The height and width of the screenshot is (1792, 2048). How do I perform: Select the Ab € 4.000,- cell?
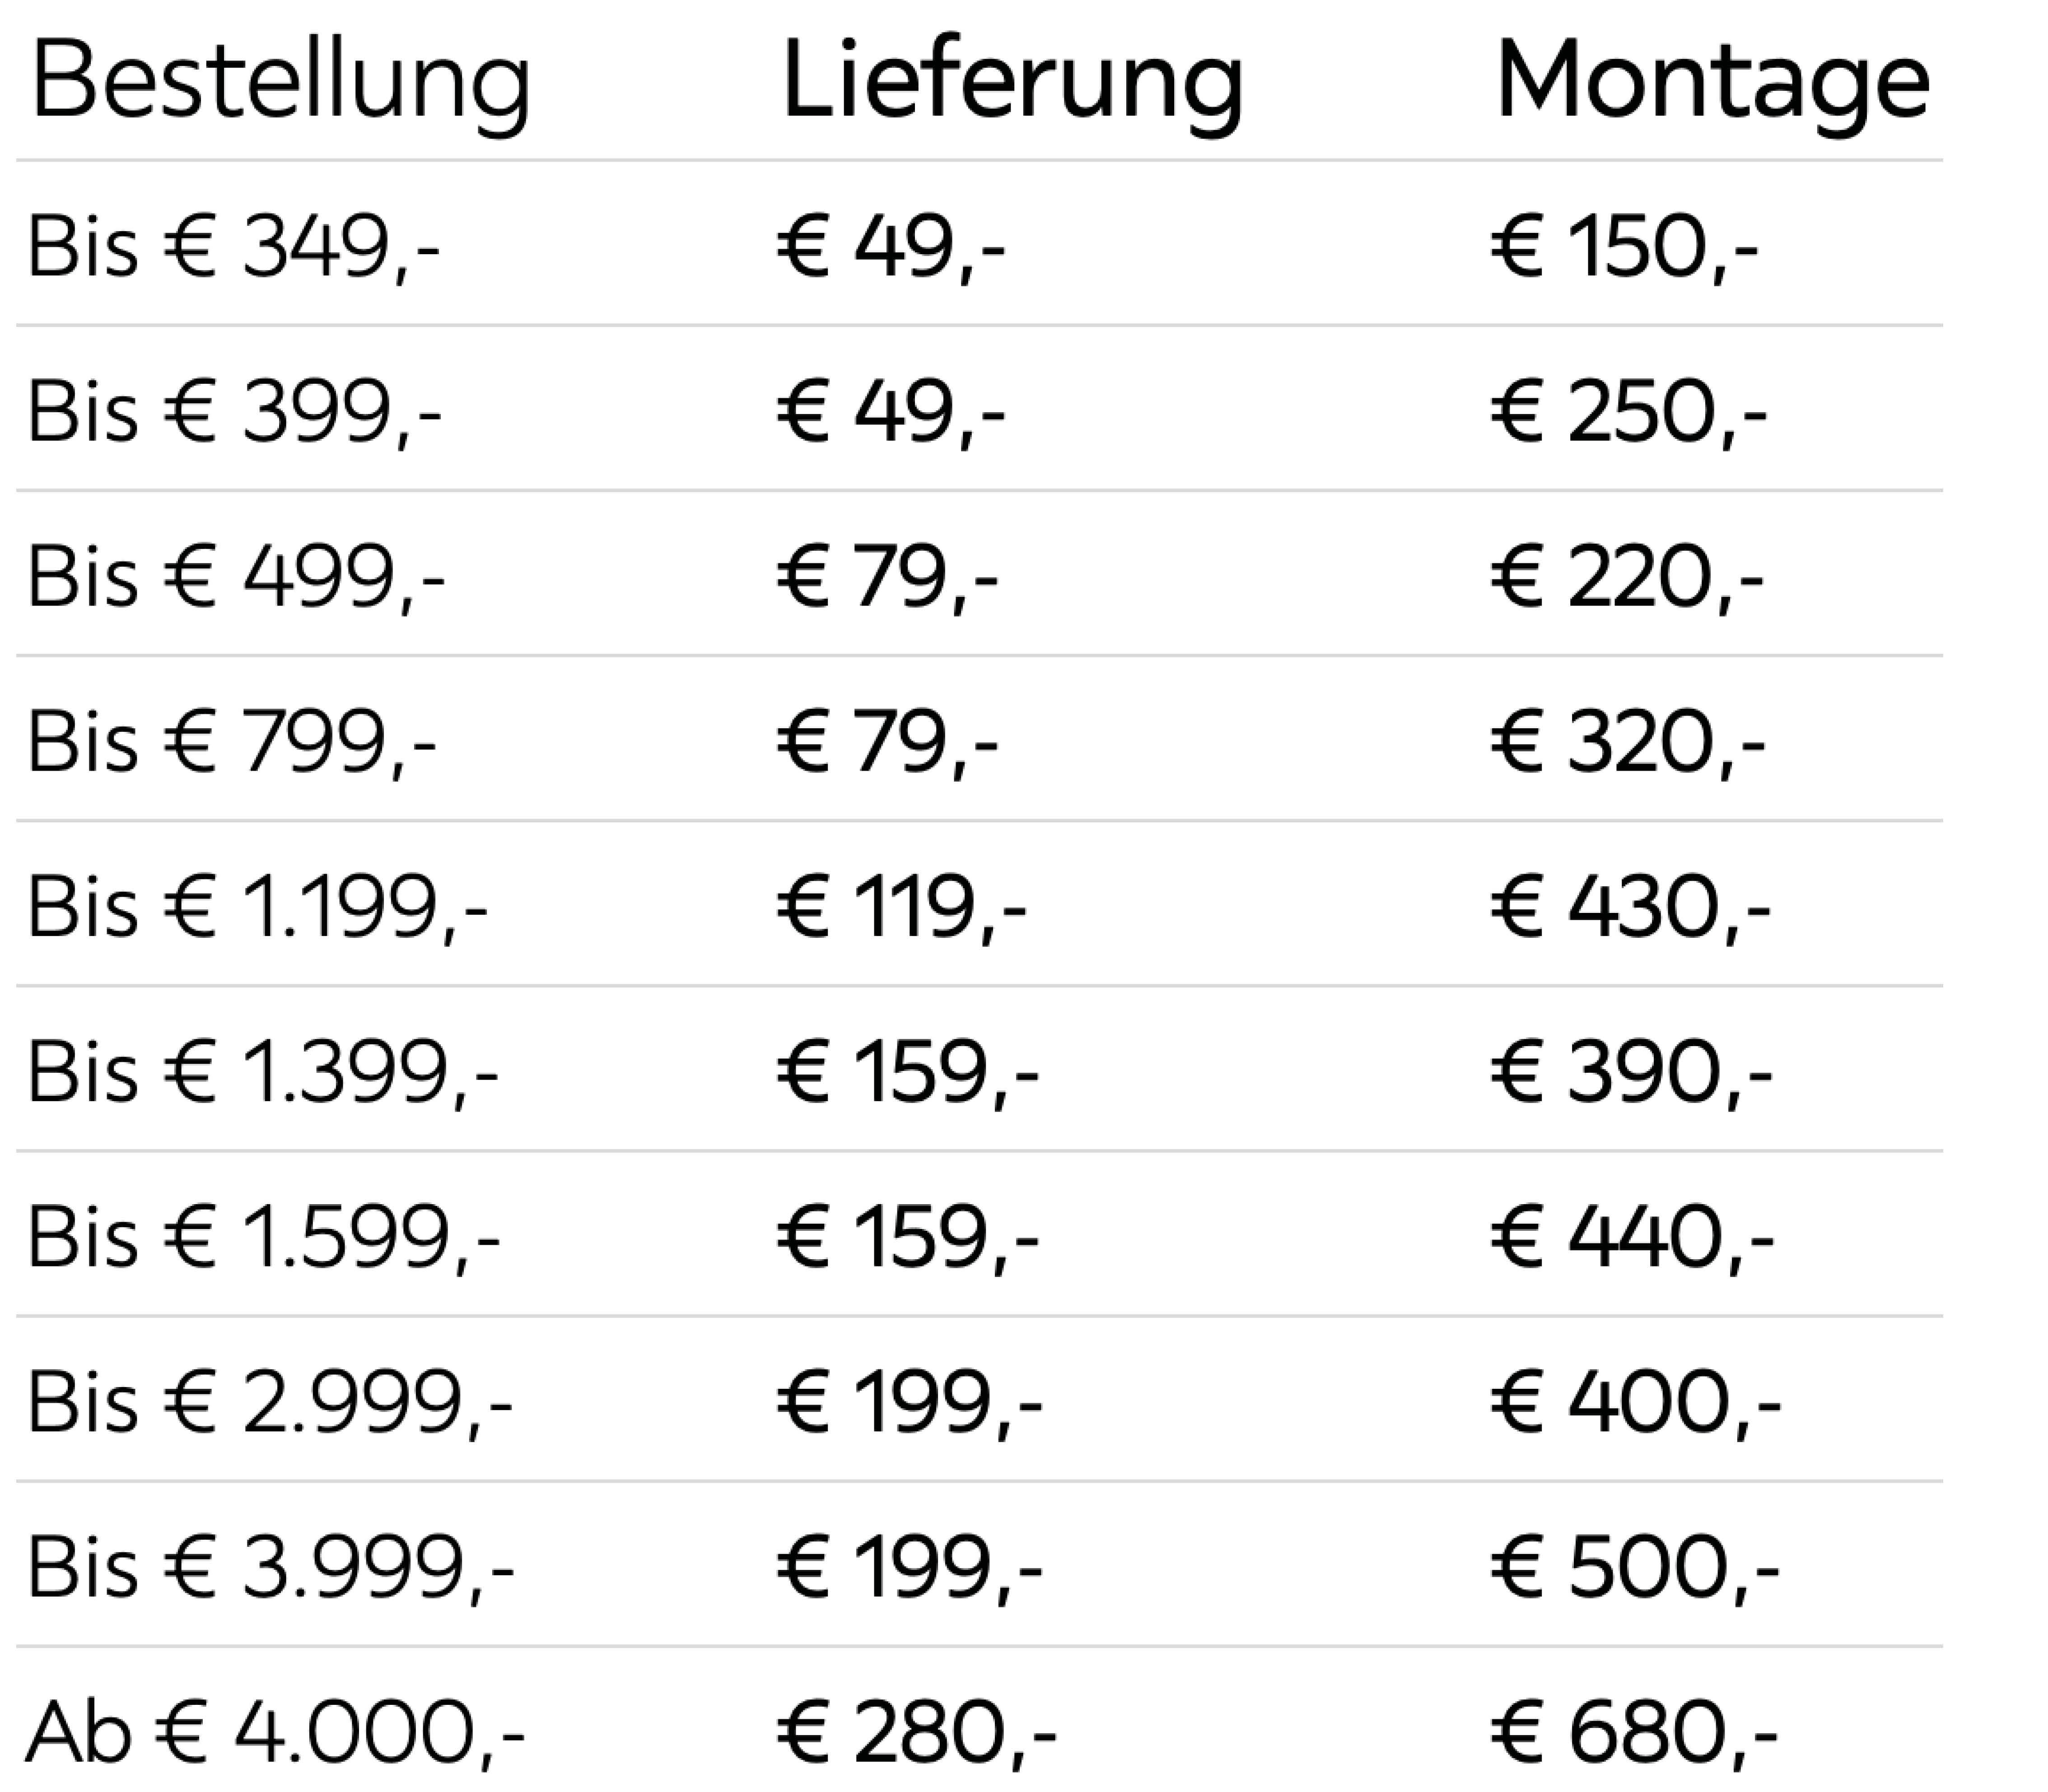click(275, 1732)
